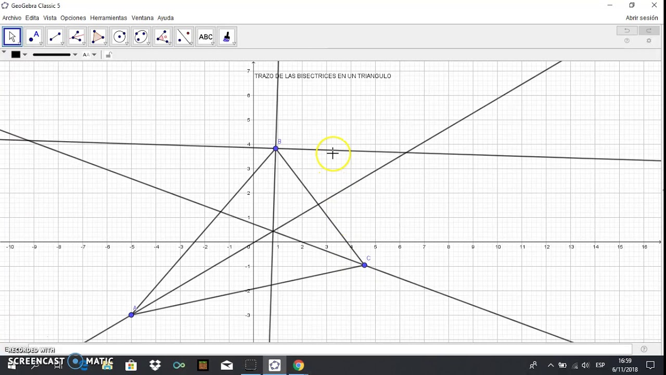Undo the last action
Image resolution: width=666 pixels, height=375 pixels.
coord(627,31)
